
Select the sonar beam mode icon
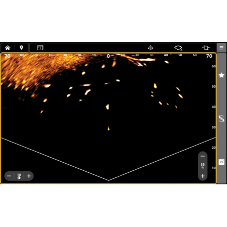[x=178, y=48]
